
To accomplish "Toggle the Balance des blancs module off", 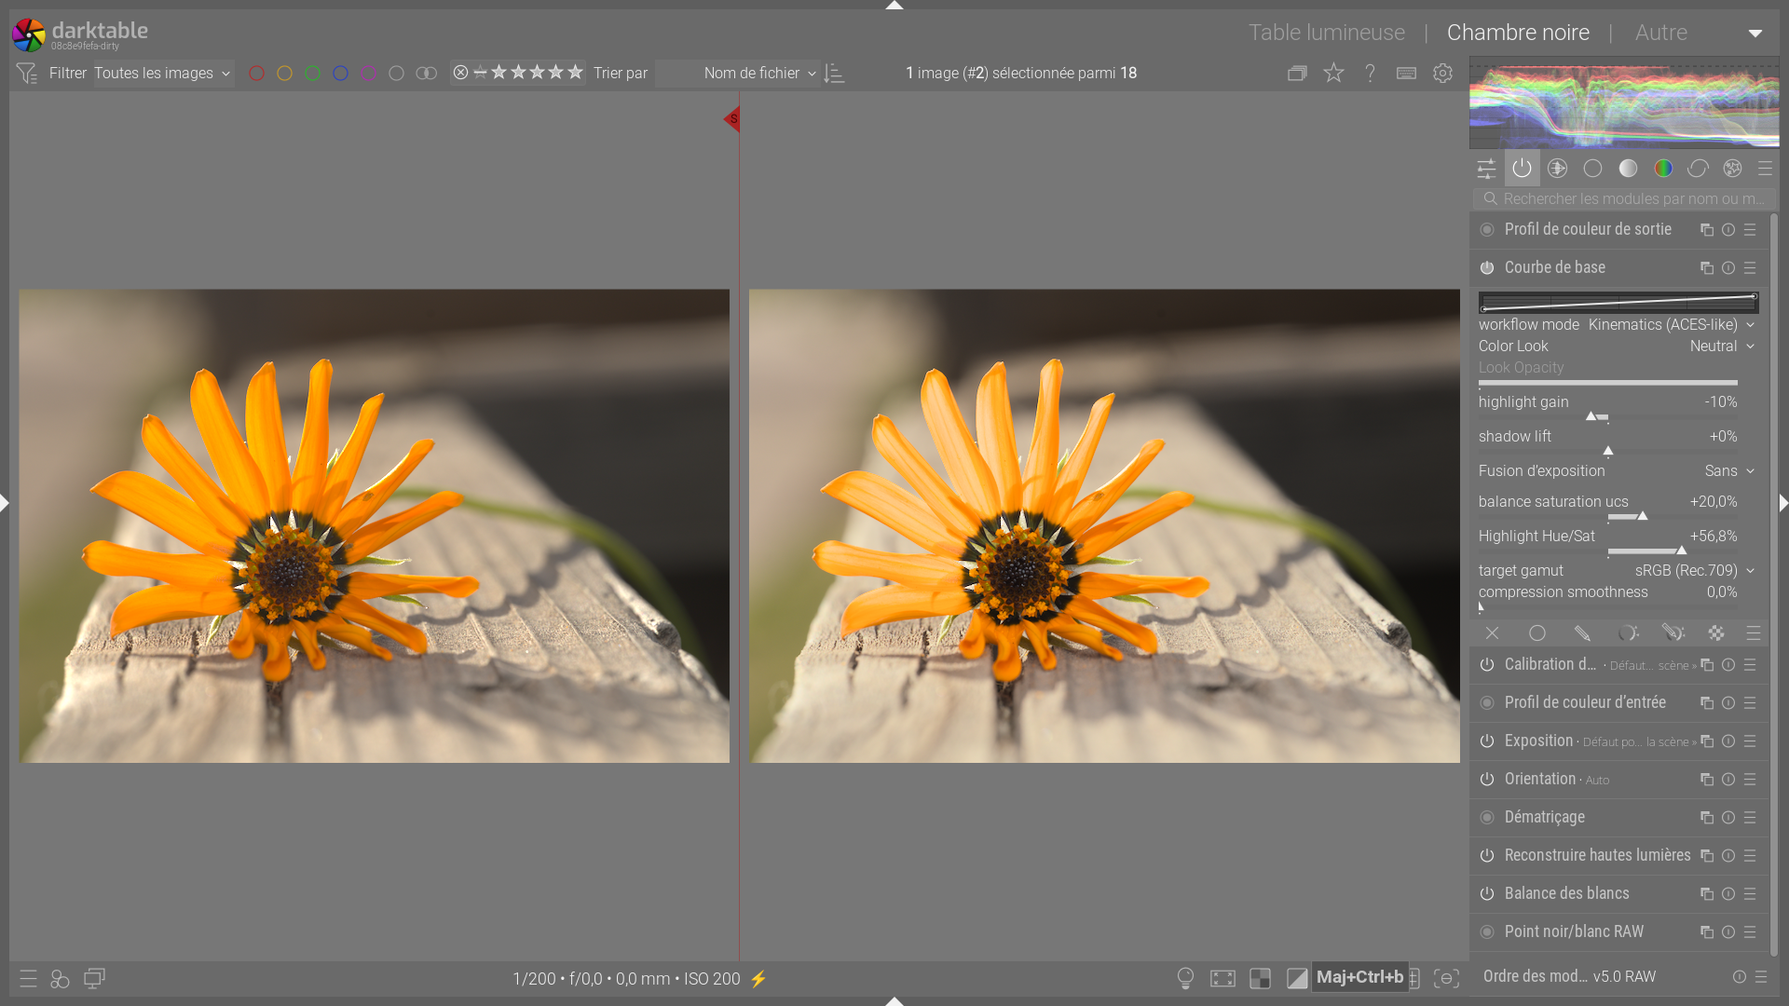I will tap(1487, 893).
